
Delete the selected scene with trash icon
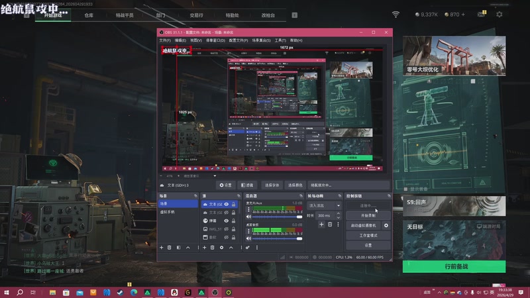170,248
